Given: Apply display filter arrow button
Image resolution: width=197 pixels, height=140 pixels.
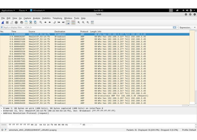Looking at the screenshot, I should (x=175, y=27).
